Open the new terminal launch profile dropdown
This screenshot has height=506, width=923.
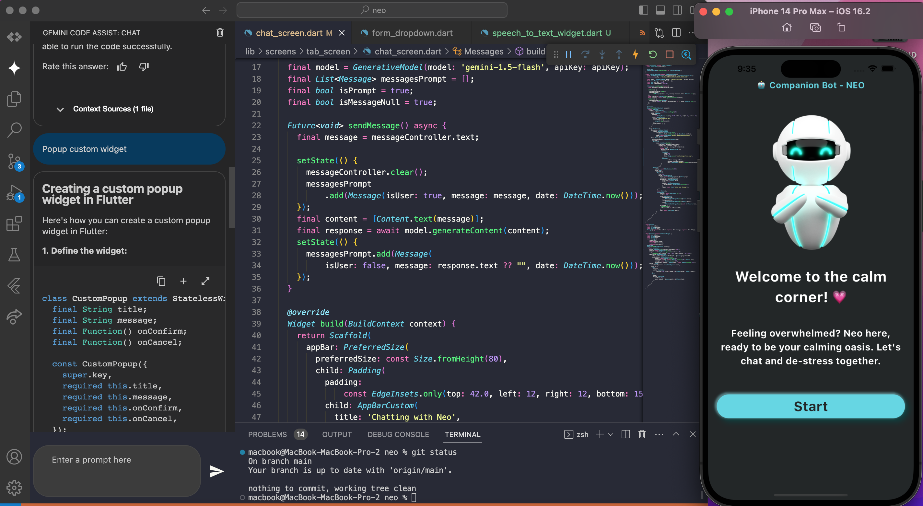pos(611,434)
